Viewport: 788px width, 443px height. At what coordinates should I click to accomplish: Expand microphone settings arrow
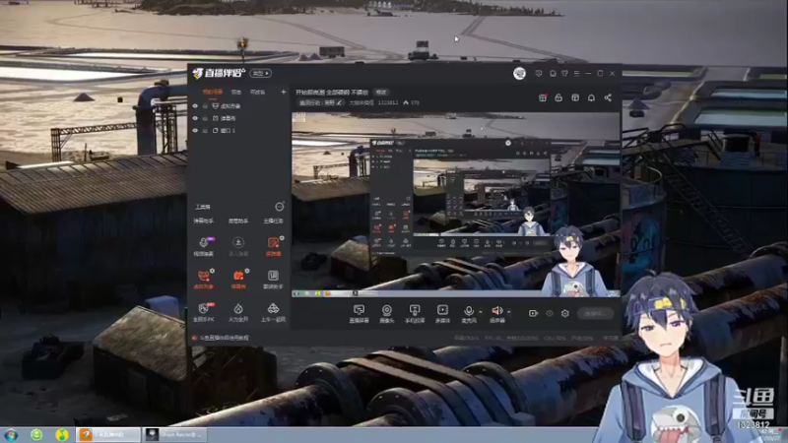click(481, 312)
